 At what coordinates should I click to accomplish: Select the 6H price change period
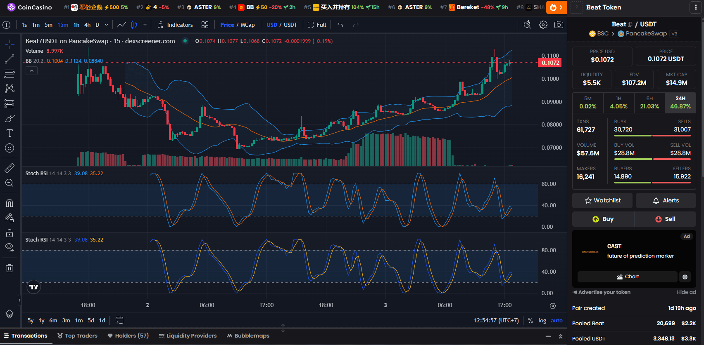click(x=649, y=103)
